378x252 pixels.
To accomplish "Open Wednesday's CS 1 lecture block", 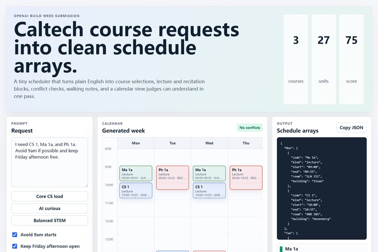I will 209,191.
